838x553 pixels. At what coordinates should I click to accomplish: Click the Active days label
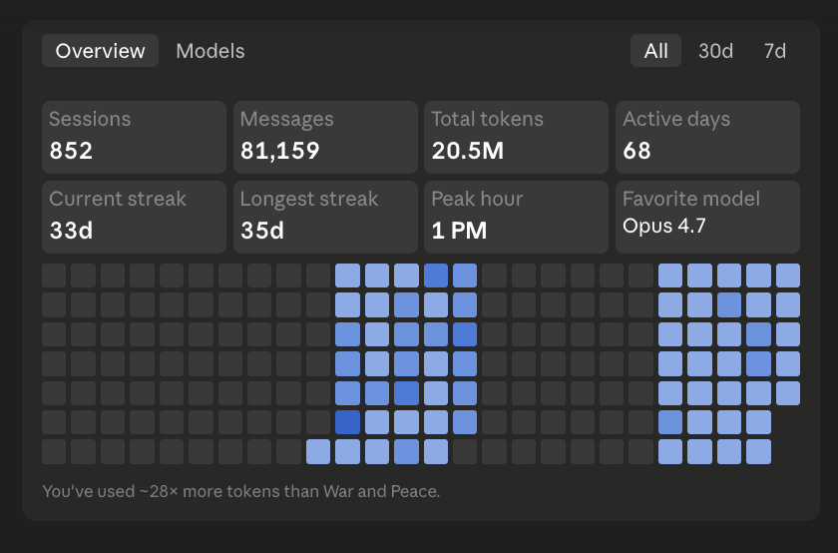click(676, 119)
